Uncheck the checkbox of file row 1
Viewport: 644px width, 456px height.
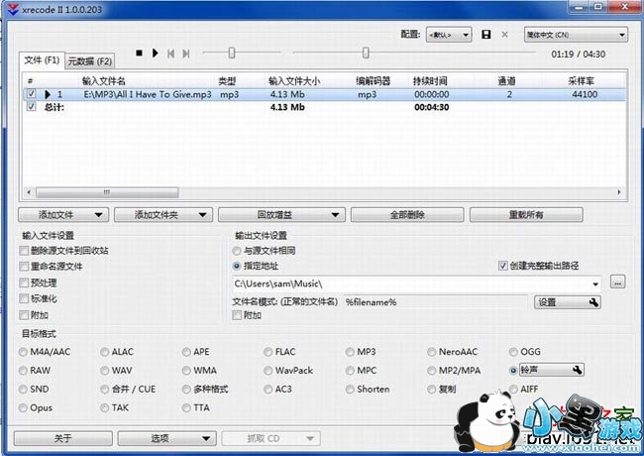click(31, 94)
